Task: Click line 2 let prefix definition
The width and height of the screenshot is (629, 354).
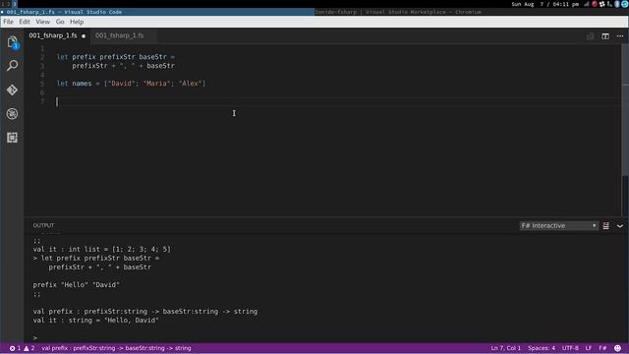Action: click(116, 57)
